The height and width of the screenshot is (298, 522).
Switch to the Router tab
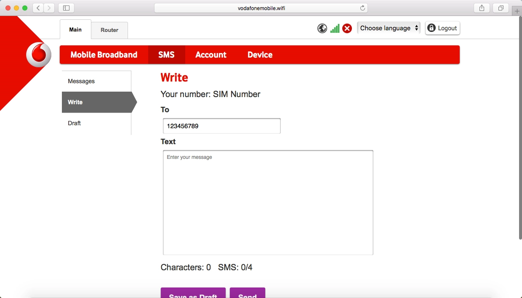109,30
